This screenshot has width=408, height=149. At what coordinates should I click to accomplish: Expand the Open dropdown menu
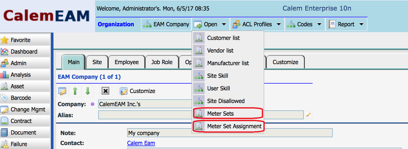click(210, 24)
